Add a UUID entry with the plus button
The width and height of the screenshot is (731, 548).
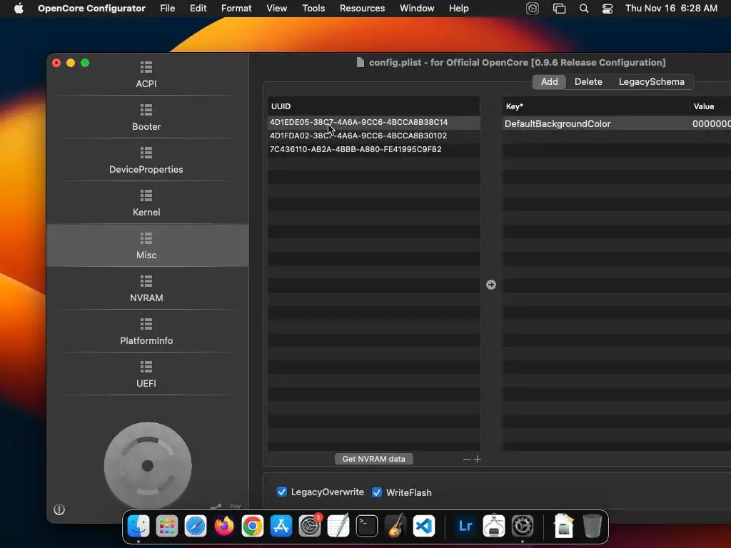[x=477, y=460]
